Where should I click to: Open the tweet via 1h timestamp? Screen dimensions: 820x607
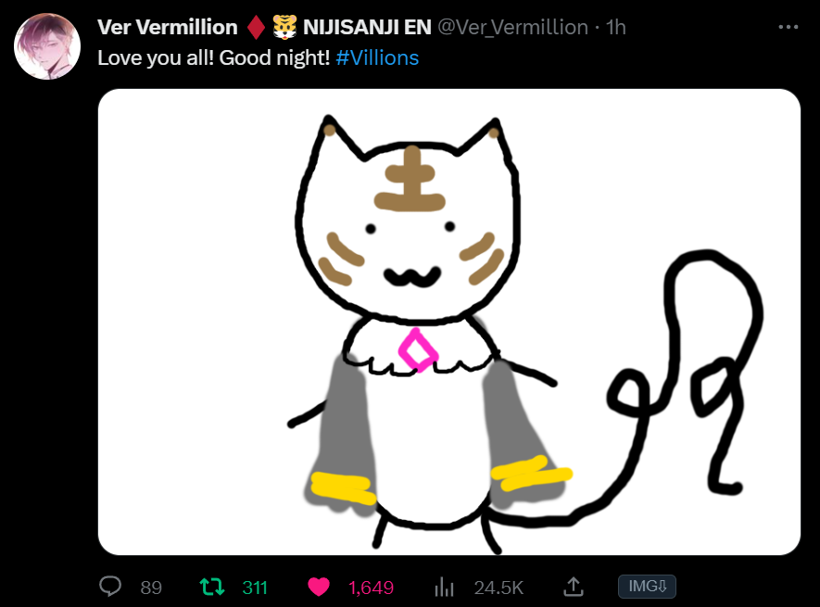pyautogui.click(x=615, y=27)
